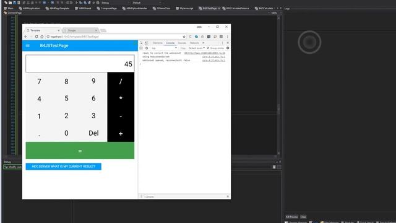Click the IDE code editor vertical scrollbar
This screenshot has height=223, width=396.
pyautogui.click(x=279, y=86)
